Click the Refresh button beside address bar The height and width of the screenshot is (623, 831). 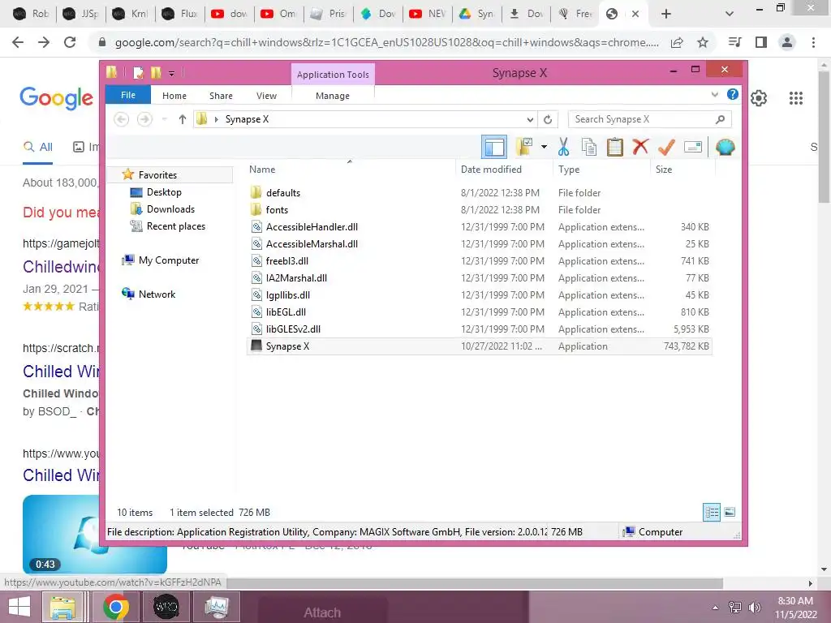(x=548, y=119)
